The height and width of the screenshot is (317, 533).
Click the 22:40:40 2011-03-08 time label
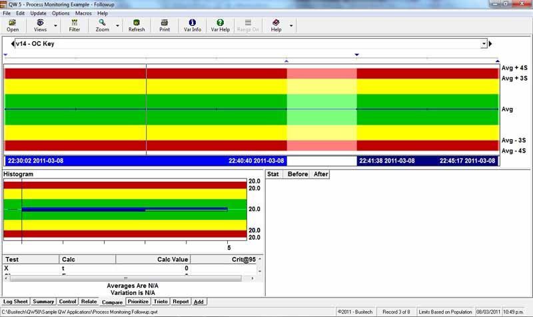coord(256,160)
